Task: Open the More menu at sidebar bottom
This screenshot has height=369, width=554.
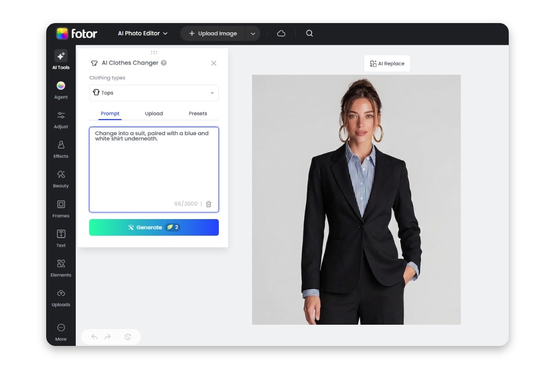Action: pos(60,331)
